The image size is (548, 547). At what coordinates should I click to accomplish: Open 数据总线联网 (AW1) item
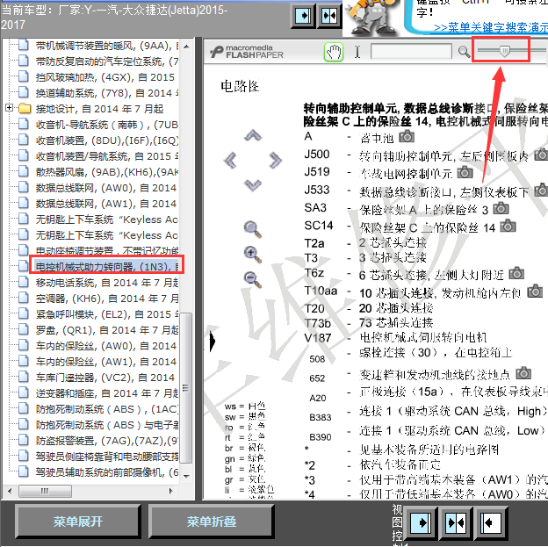[x=106, y=204]
